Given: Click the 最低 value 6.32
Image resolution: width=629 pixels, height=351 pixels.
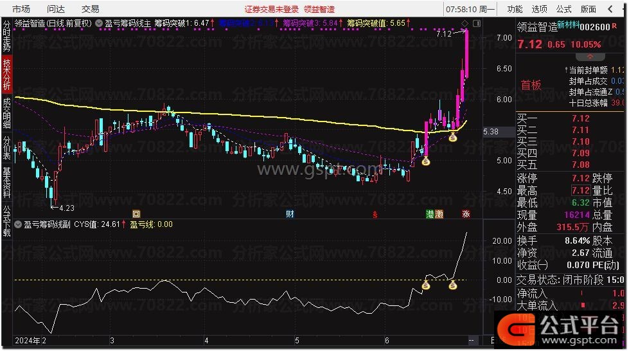Looking at the screenshot, I should 580,203.
